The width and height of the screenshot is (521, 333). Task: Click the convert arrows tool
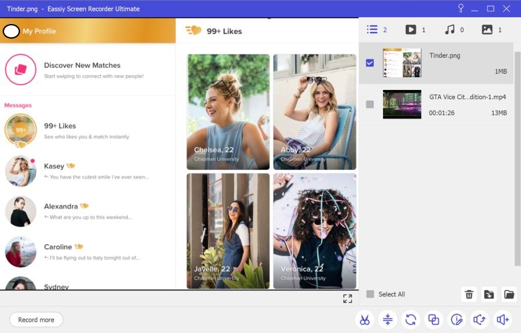(x=410, y=320)
